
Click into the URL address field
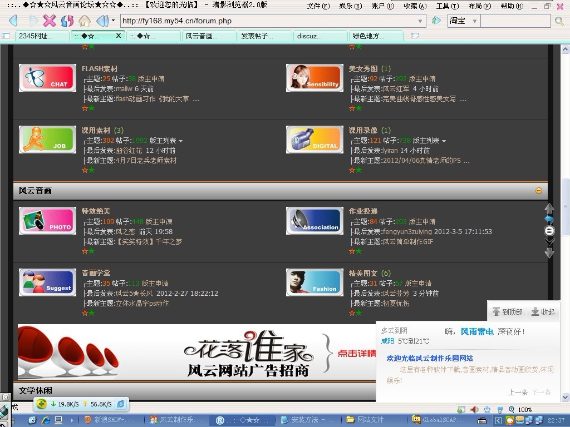269,21
